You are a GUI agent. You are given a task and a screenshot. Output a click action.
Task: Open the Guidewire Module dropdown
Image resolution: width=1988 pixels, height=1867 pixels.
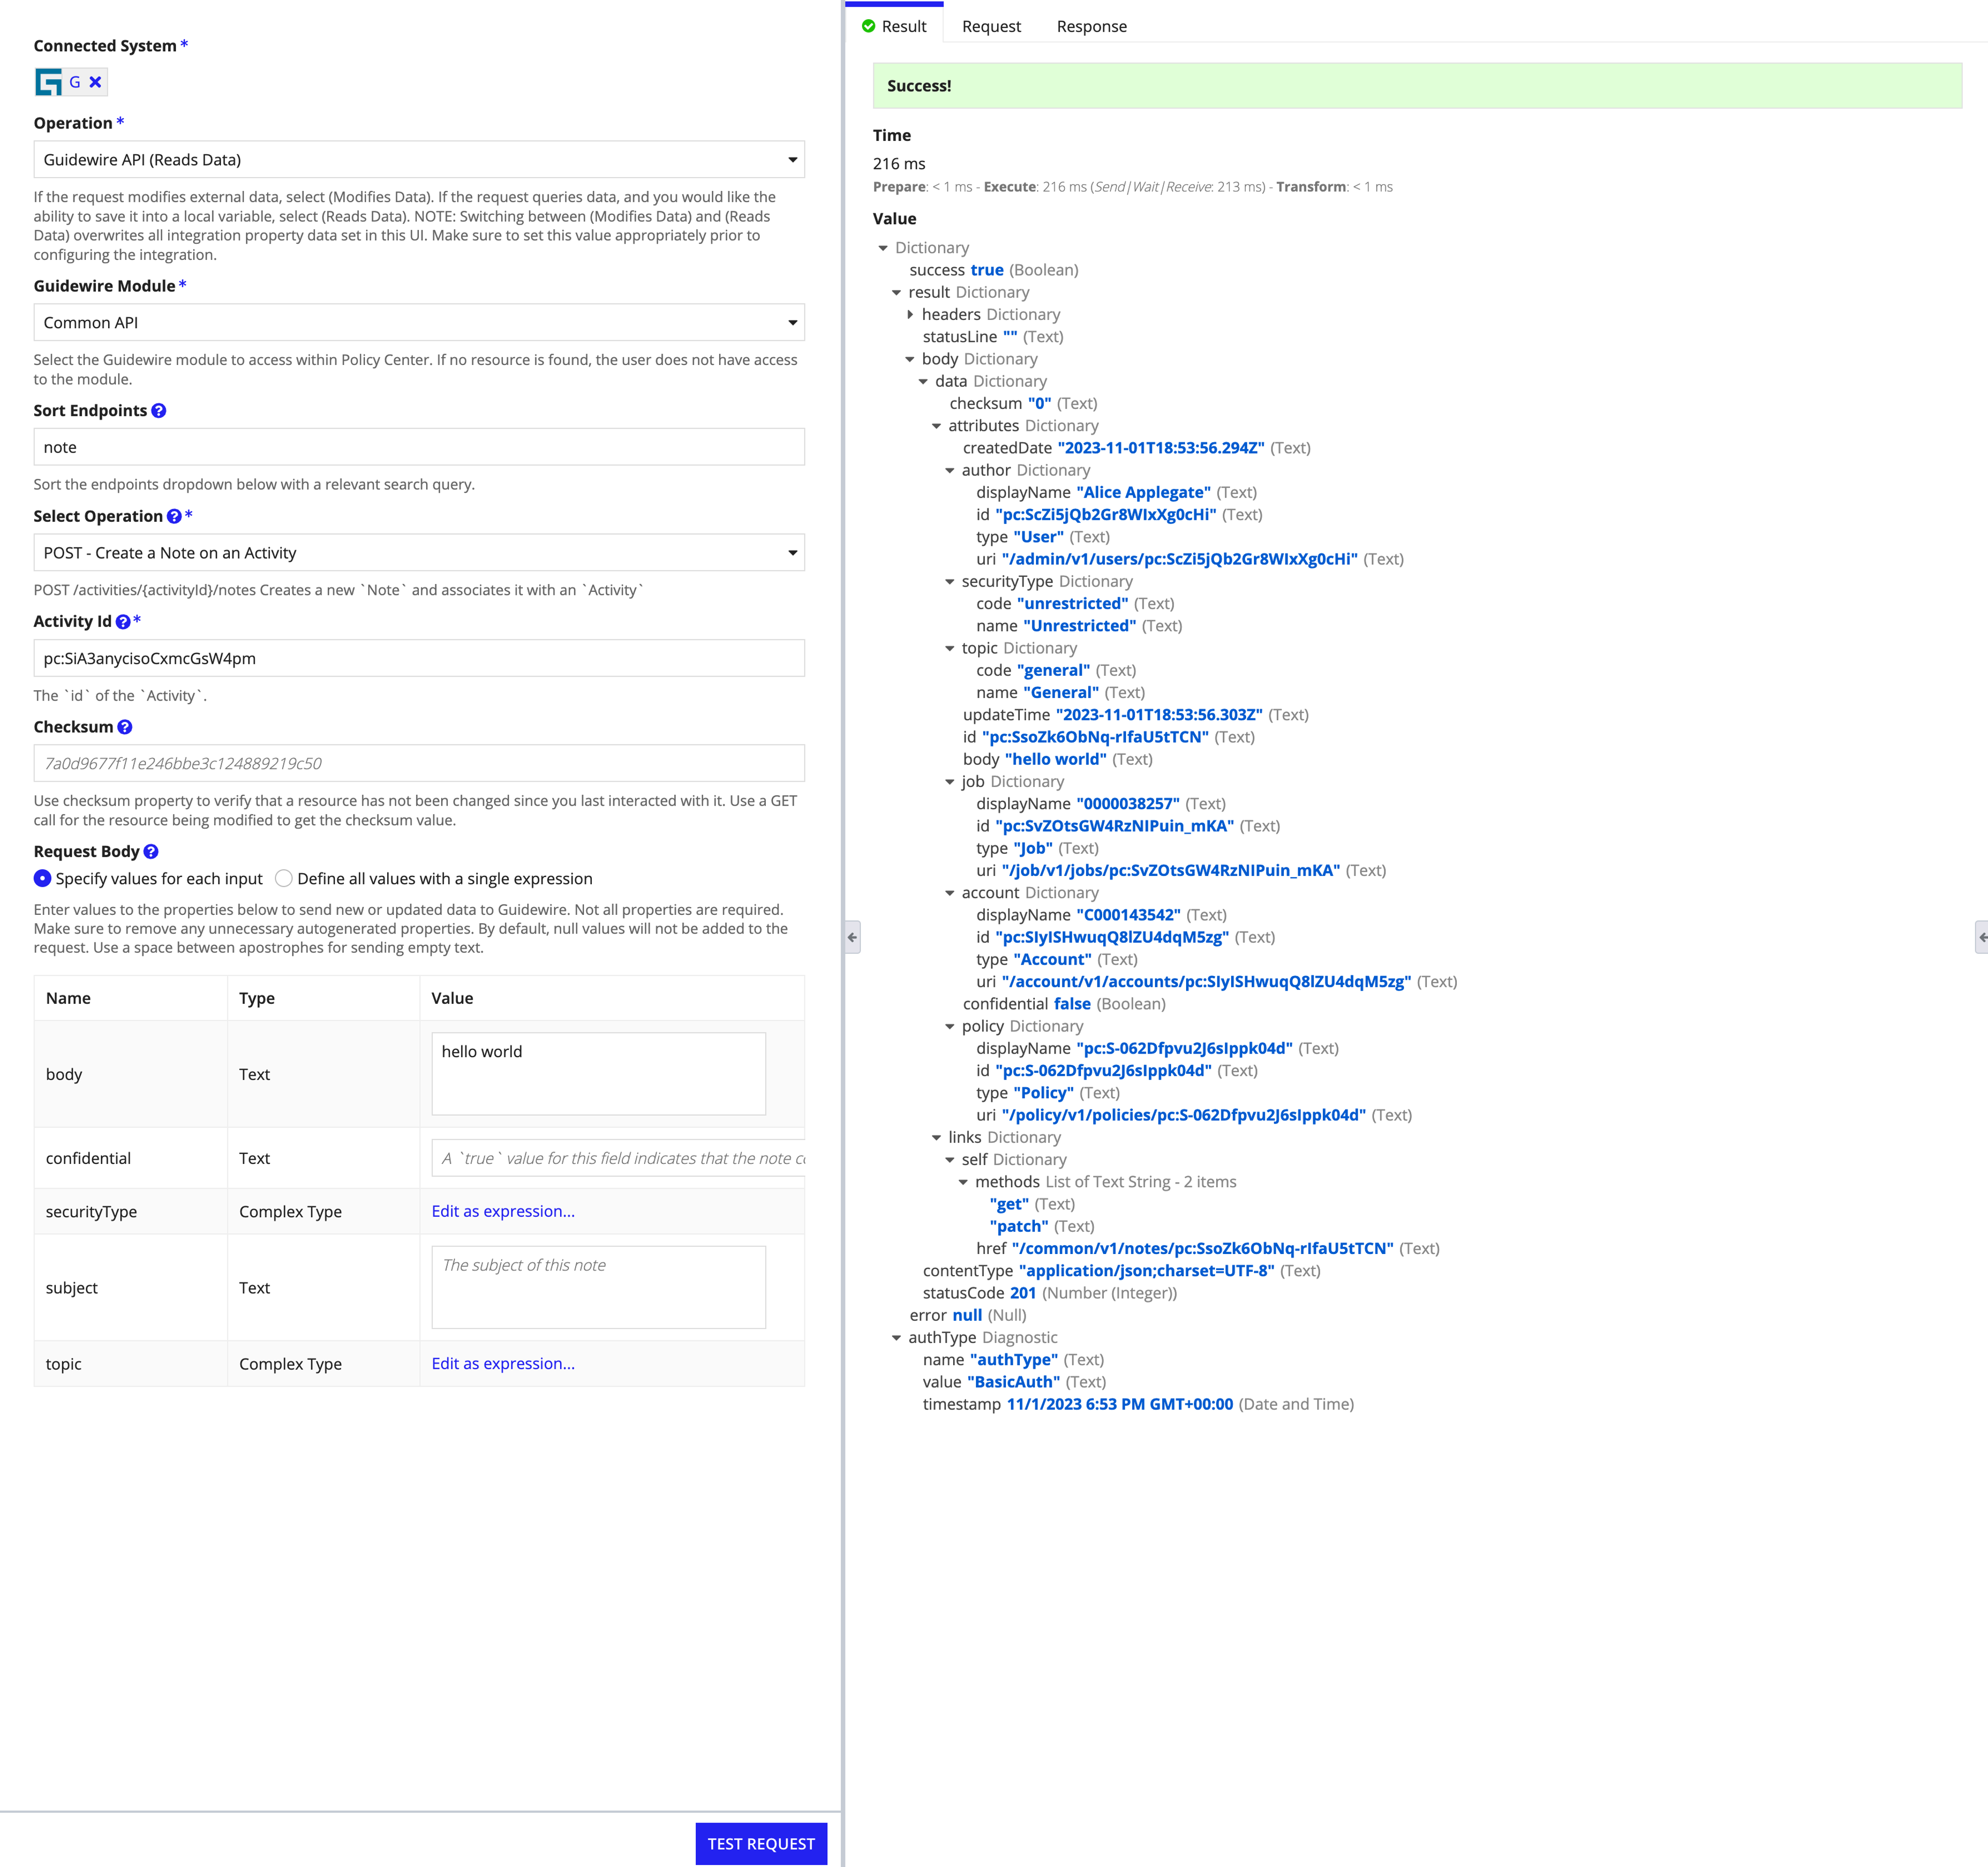coord(419,323)
